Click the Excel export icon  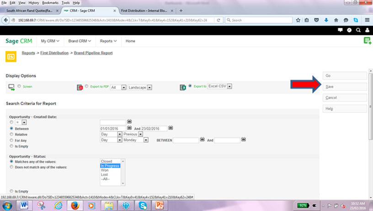pyautogui.click(x=183, y=87)
